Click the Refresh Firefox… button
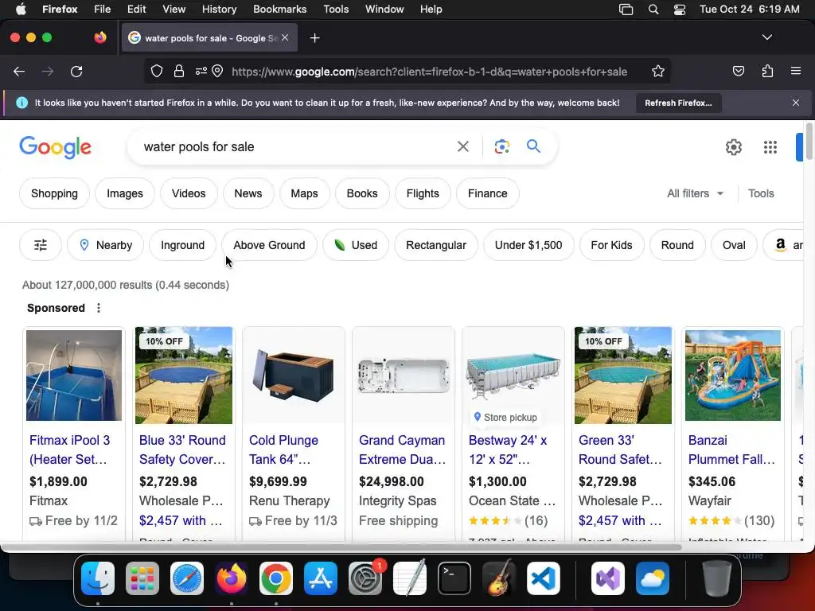 pyautogui.click(x=678, y=103)
